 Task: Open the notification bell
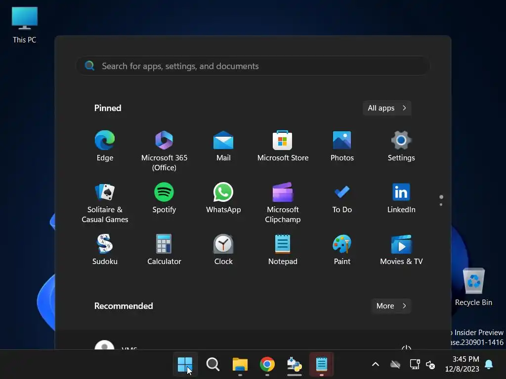pos(489,364)
